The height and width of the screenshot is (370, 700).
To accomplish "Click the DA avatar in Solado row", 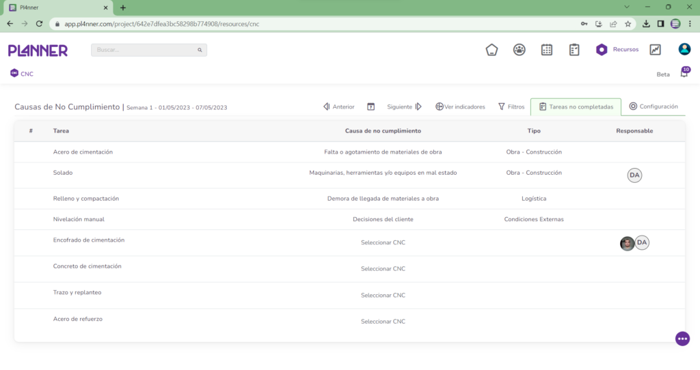I will [x=634, y=175].
